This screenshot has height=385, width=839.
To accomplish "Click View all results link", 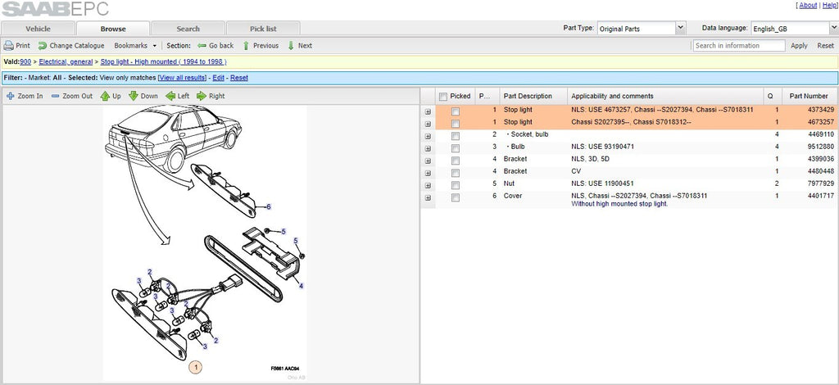I will click(182, 78).
